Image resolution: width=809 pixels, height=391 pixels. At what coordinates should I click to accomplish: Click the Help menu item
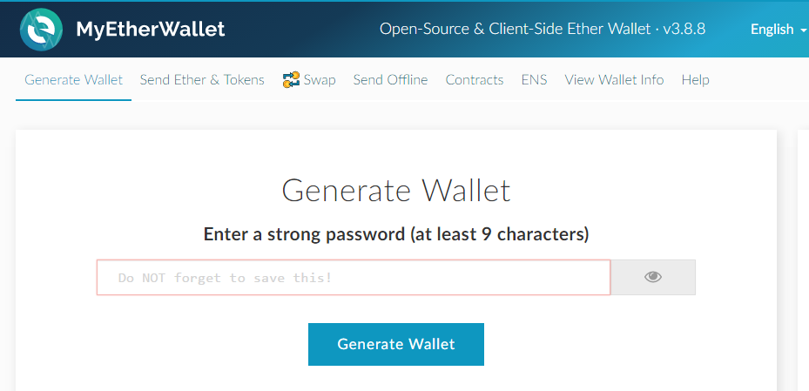click(x=695, y=80)
